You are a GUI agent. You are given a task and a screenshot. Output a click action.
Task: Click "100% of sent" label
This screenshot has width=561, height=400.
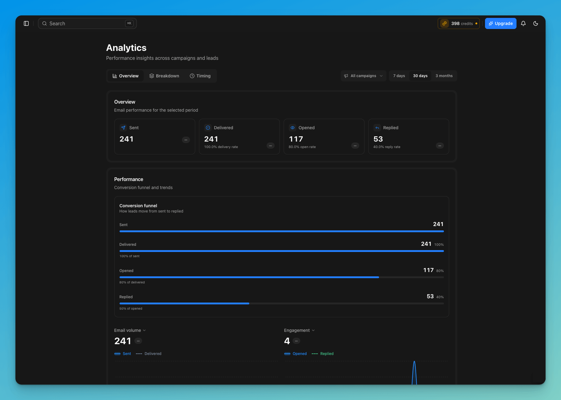[x=129, y=256]
